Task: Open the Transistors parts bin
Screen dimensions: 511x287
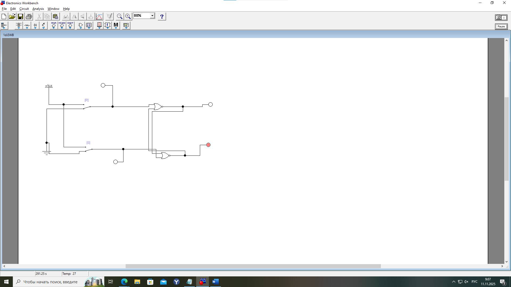Action: point(43,26)
